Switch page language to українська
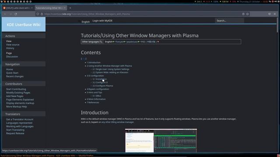 (x=132, y=42)
